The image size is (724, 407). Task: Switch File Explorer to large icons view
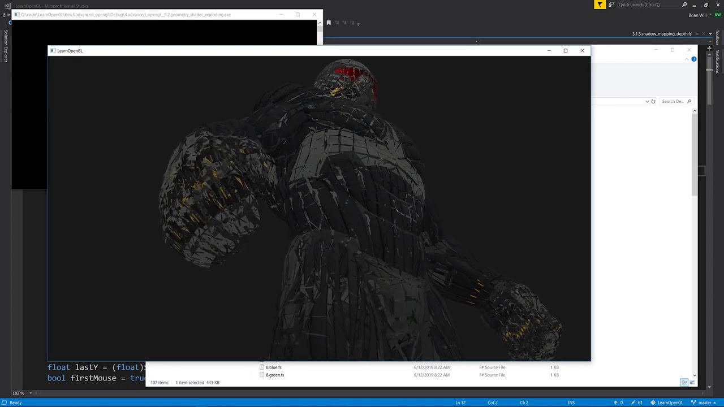click(692, 383)
